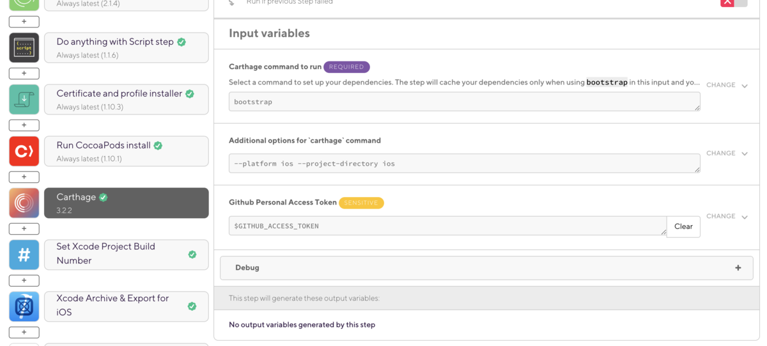
Task: Click the Certificate and profile installer icon
Action: coord(24,100)
